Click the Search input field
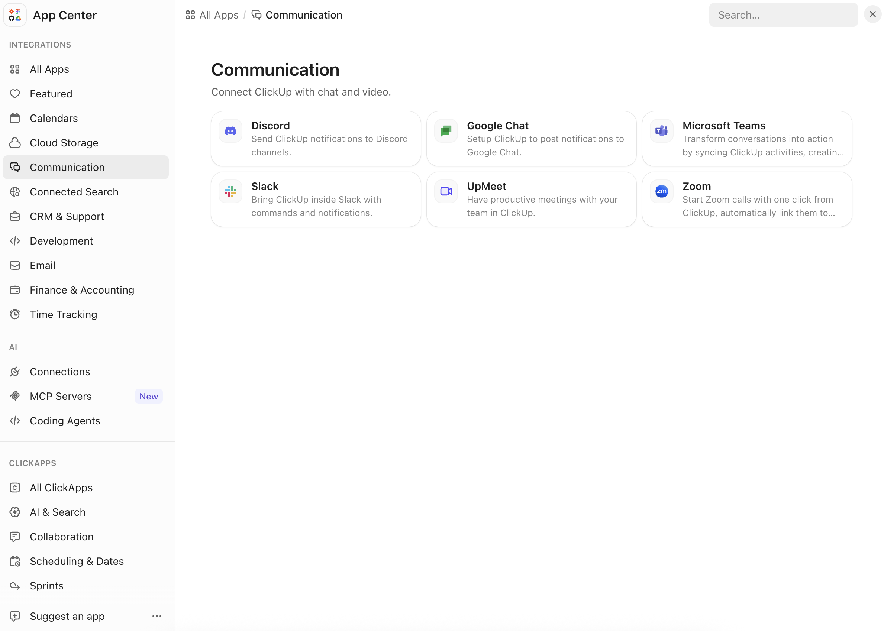This screenshot has width=884, height=631. tap(783, 15)
